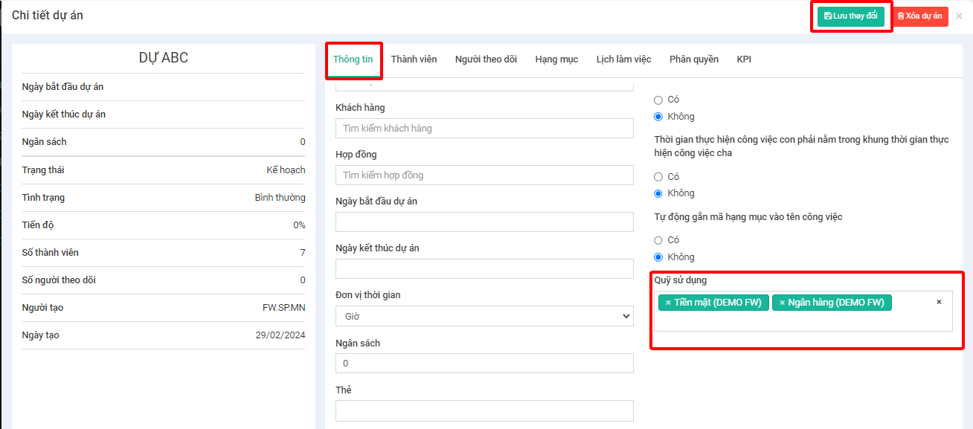Open the Người theo dõi tab
The height and width of the screenshot is (429, 973).
(486, 59)
